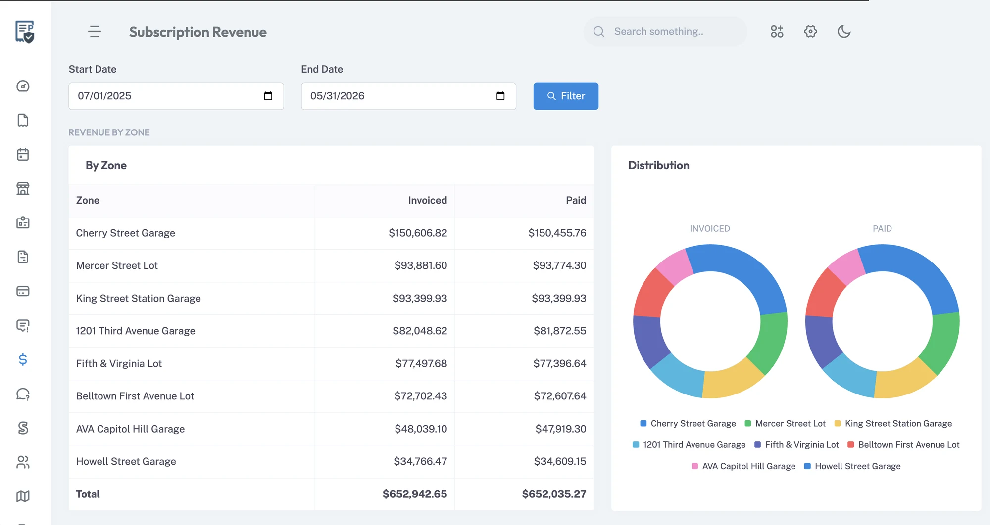Toggle AVA Capitol Hill Garage legend
The height and width of the screenshot is (525, 990).
tap(743, 466)
